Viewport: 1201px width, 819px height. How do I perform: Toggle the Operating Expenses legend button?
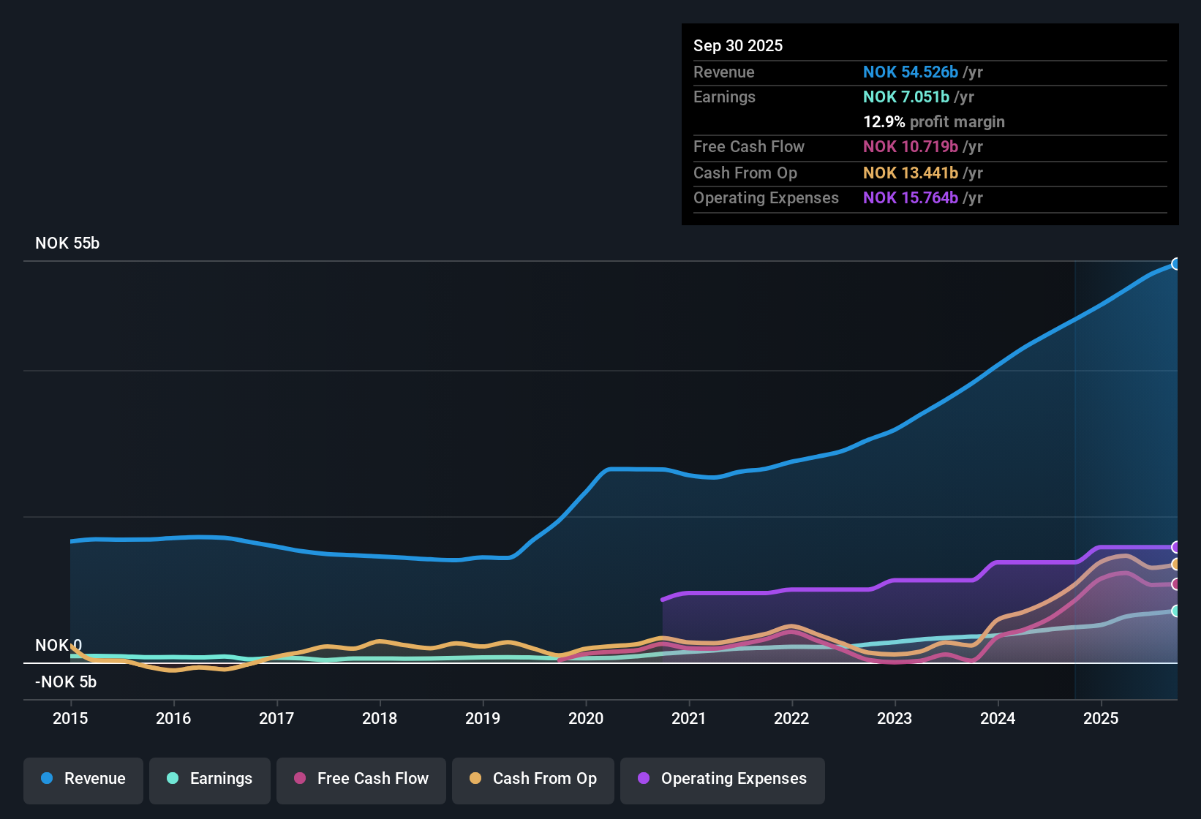click(x=723, y=780)
